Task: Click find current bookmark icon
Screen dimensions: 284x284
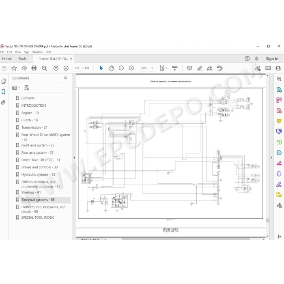Action: 27,88
